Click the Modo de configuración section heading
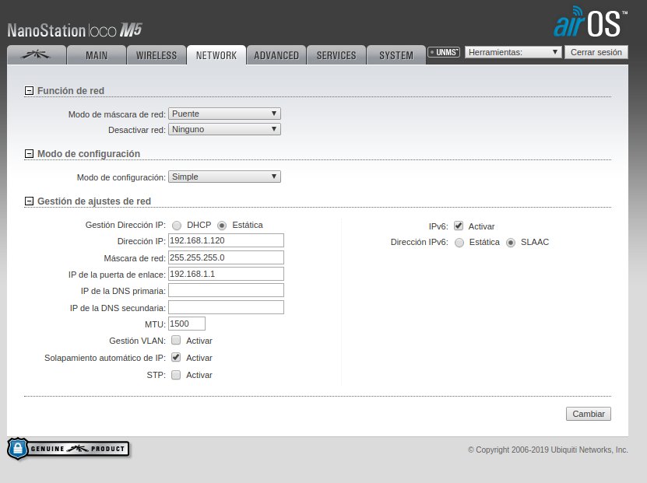This screenshot has height=483, width=647. [x=89, y=154]
